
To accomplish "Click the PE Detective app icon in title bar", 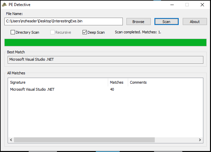I will click(x=4, y=5).
